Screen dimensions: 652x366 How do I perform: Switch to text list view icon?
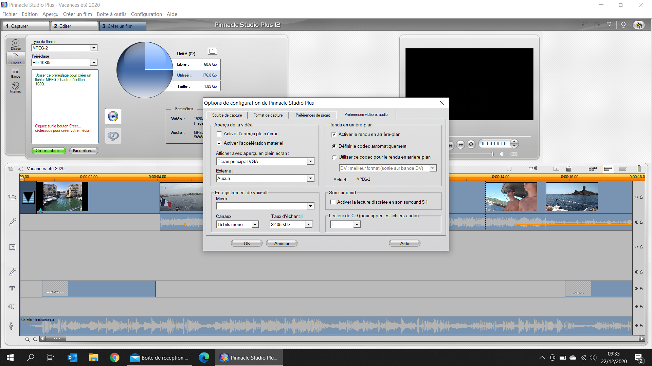(x=623, y=168)
